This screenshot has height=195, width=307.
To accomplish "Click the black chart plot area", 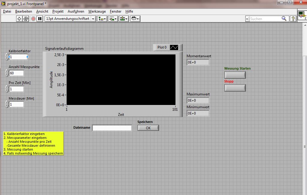I will pos(121,79).
